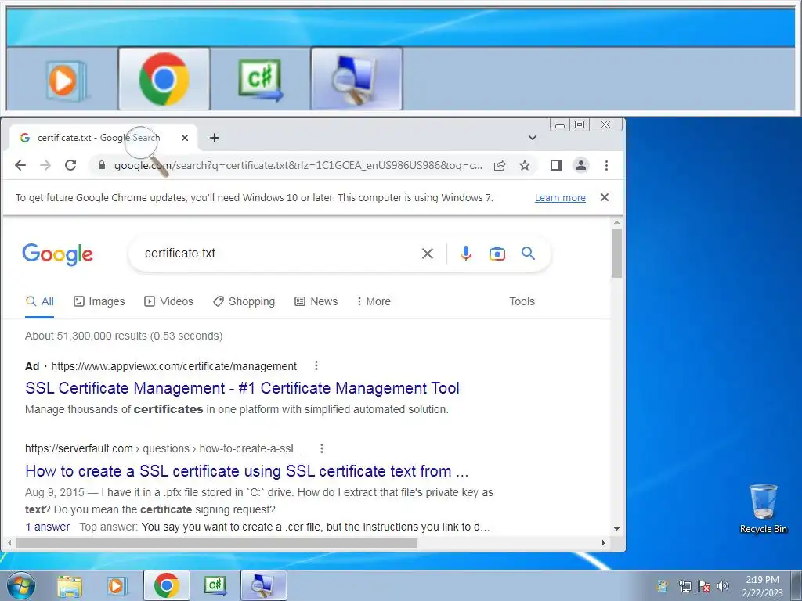Close the certificate.txt Google Search tab

[185, 138]
